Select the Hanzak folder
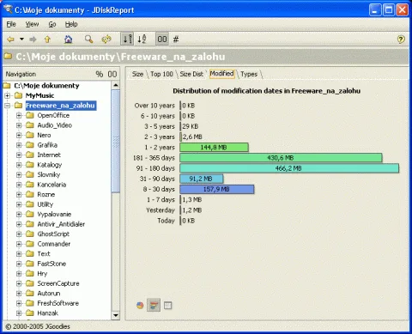 [48, 313]
